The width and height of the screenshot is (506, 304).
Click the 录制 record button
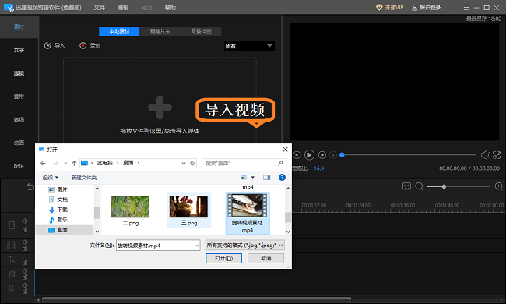click(90, 45)
